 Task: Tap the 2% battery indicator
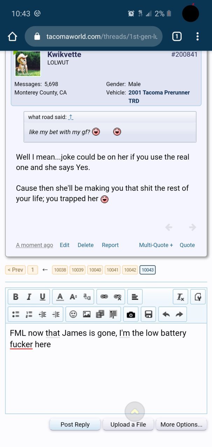click(163, 14)
